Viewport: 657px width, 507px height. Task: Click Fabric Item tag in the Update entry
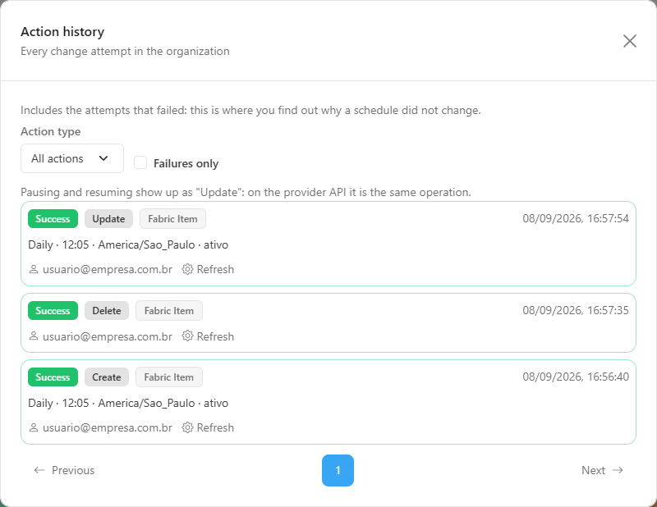pyautogui.click(x=172, y=218)
